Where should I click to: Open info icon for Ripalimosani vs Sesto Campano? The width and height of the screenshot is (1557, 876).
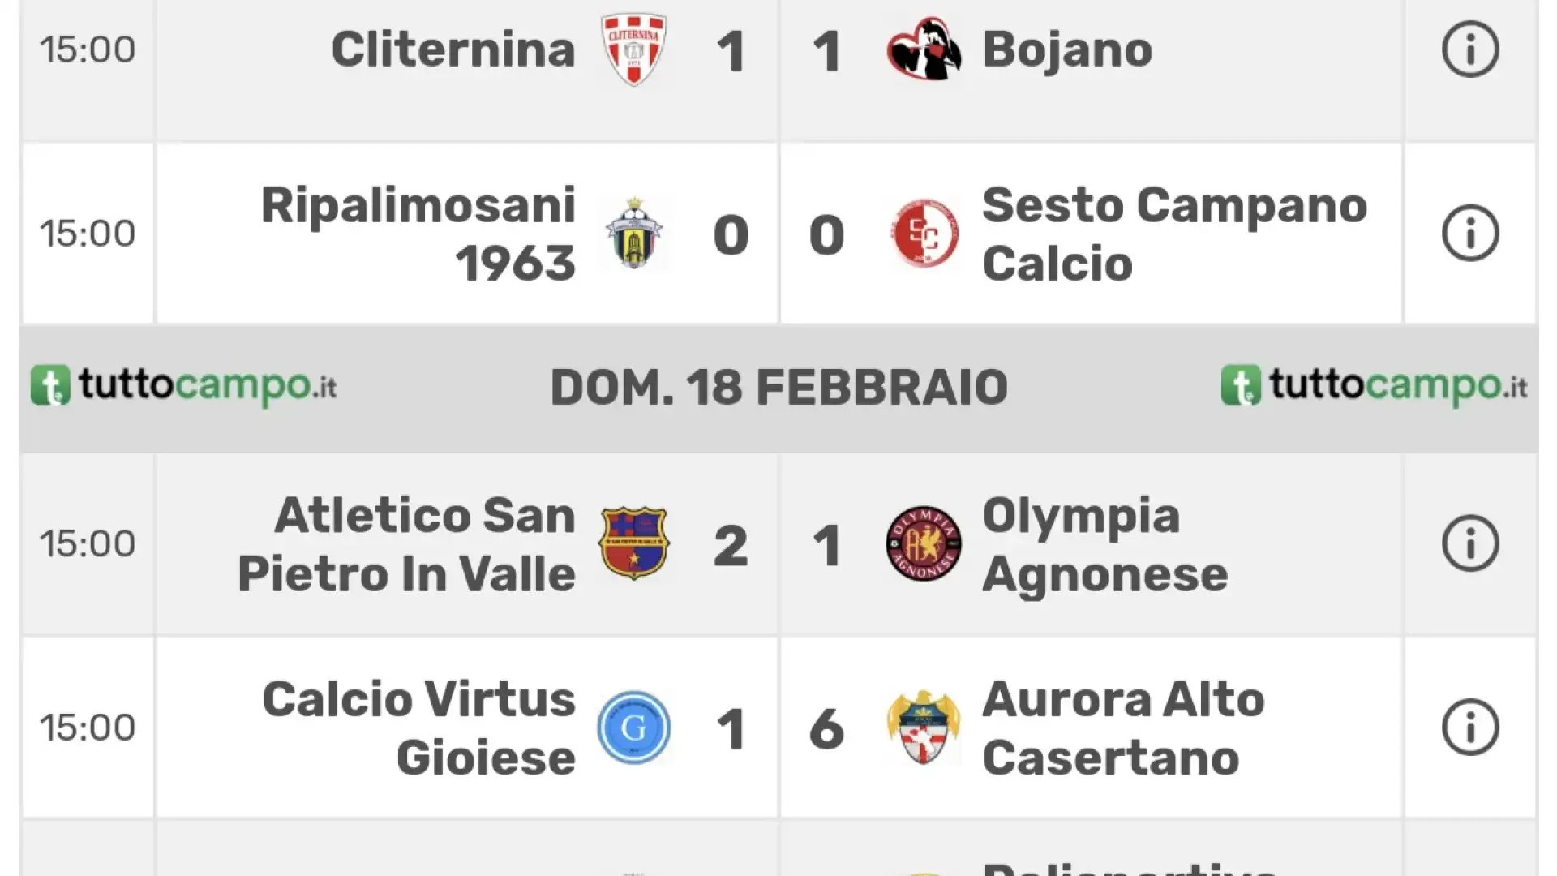[1470, 234]
